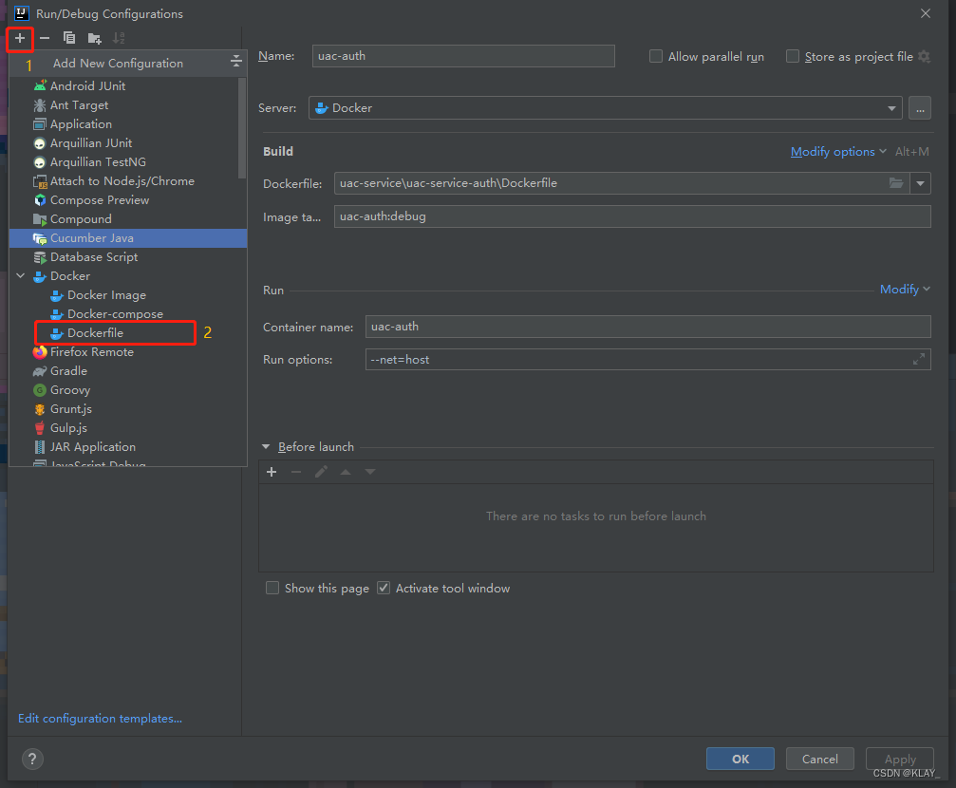Click the browse folder icon in Dockerfile field
Image resolution: width=956 pixels, height=788 pixels.
click(x=895, y=183)
